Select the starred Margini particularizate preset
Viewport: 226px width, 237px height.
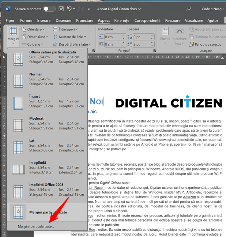point(48,212)
